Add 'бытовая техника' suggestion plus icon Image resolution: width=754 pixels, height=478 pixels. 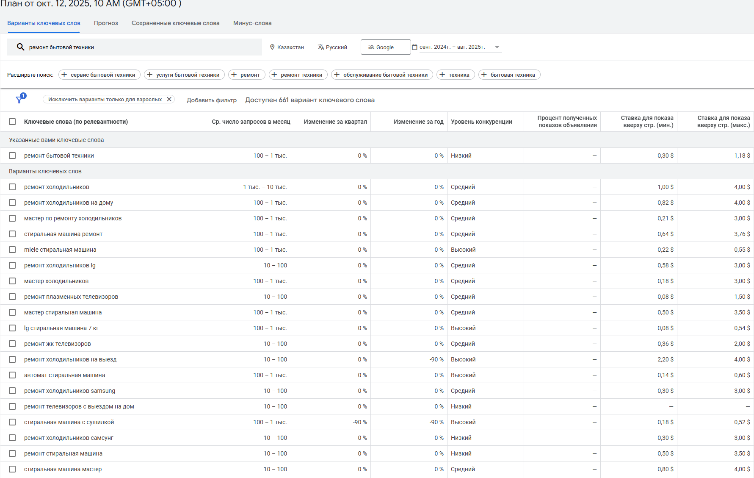pos(484,75)
